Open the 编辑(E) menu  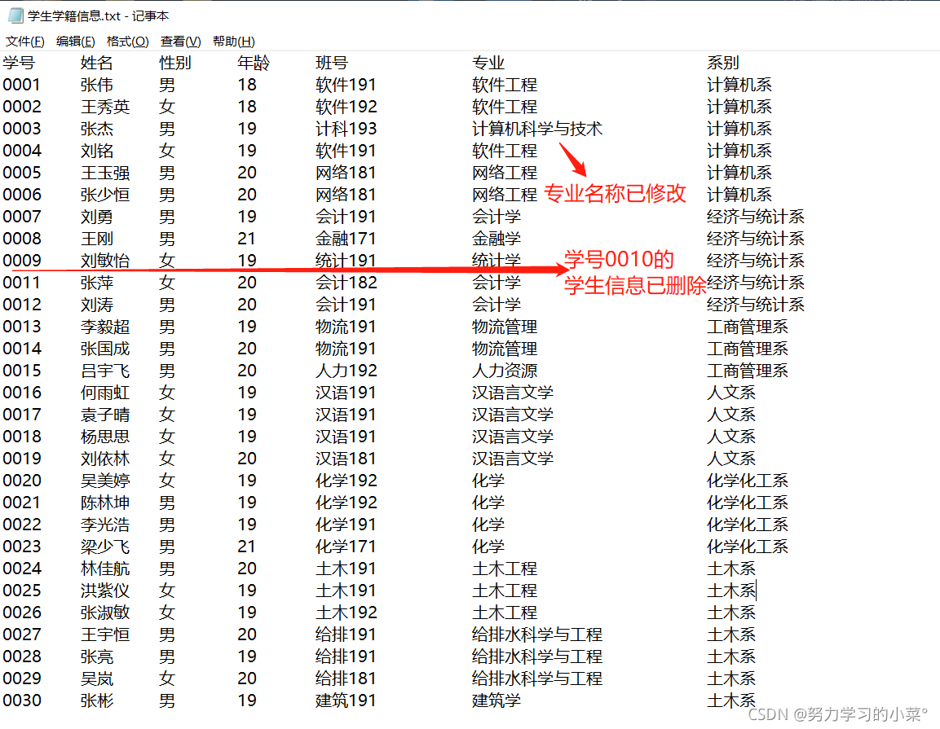(x=76, y=42)
